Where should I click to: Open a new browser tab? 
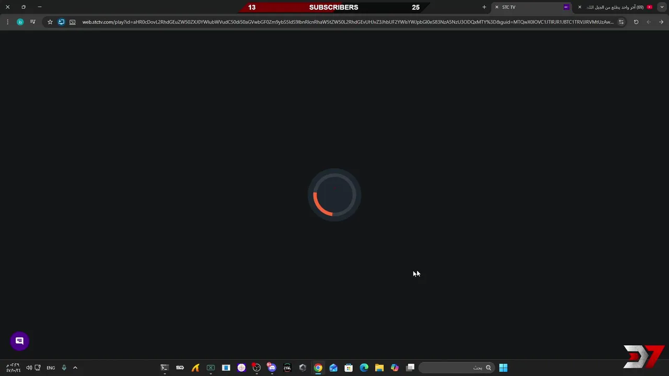click(x=484, y=7)
